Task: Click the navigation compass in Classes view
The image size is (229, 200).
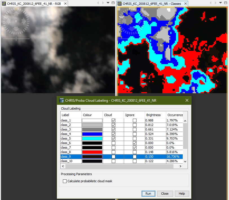Action: click(132, 21)
